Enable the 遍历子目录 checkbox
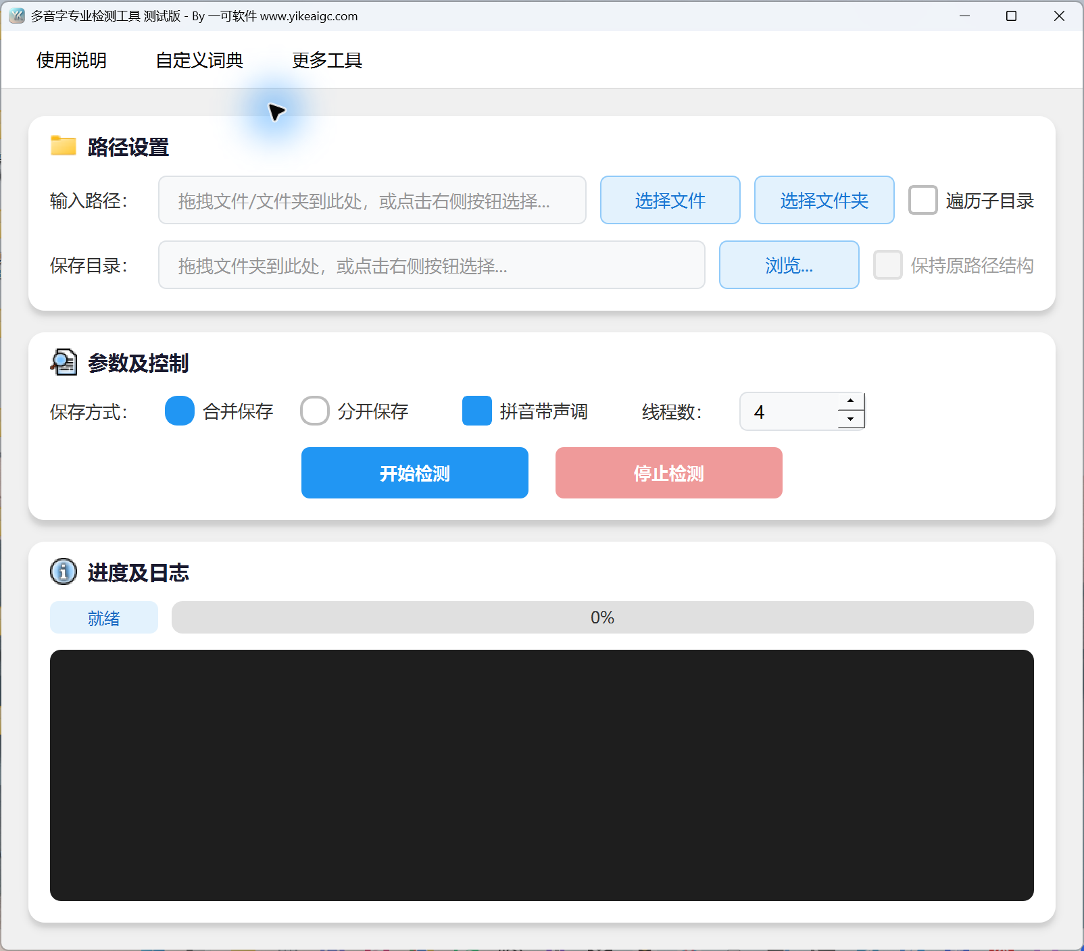The height and width of the screenshot is (951, 1084). click(x=923, y=200)
